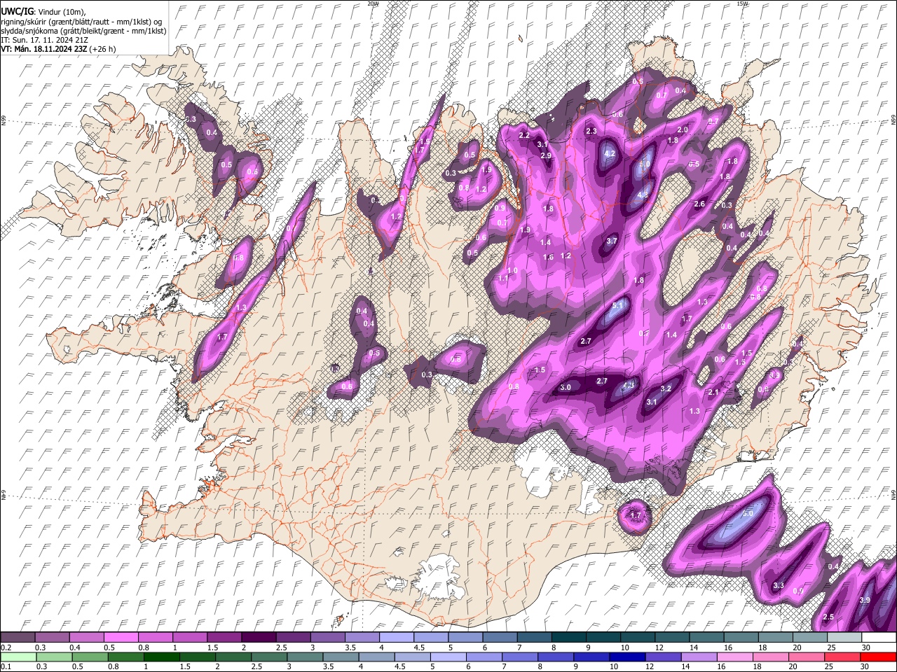
Task: Click the circular snow cell south of the glacier
Action: pyautogui.click(x=634, y=517)
